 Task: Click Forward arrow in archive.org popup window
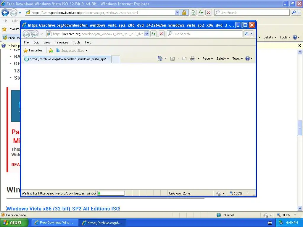[x=35, y=34]
